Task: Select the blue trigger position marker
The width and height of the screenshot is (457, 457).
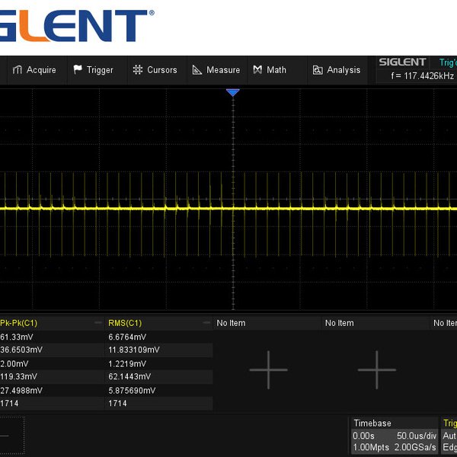Action: (x=233, y=92)
